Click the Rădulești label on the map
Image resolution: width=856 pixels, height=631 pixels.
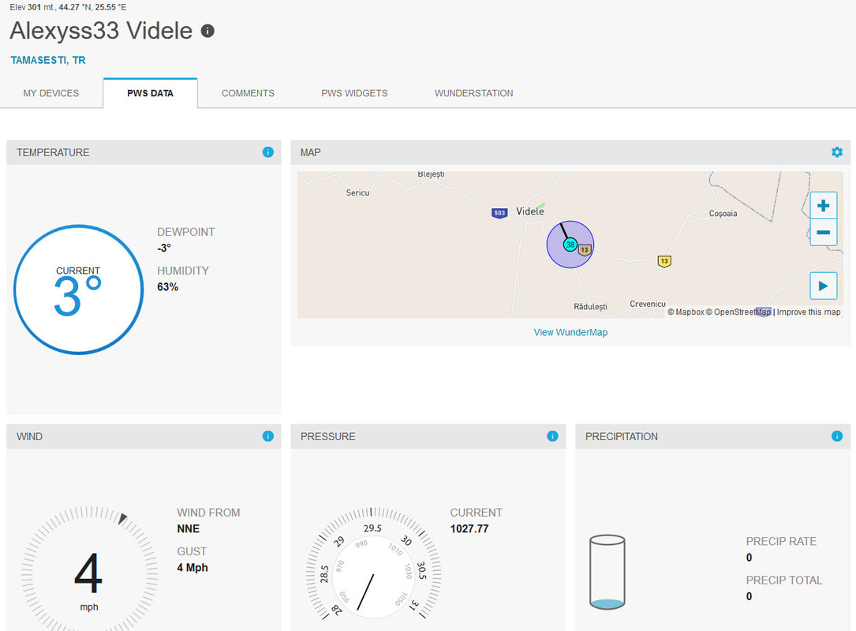tap(590, 307)
